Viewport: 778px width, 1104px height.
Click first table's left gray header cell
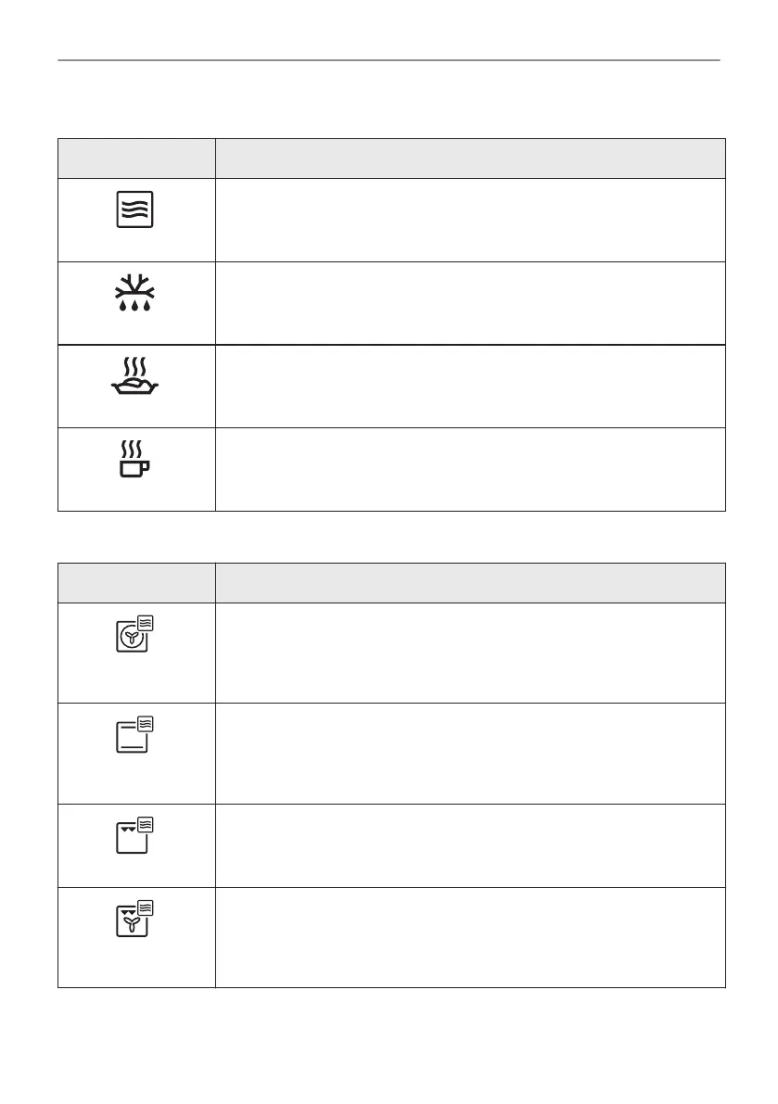point(136,159)
